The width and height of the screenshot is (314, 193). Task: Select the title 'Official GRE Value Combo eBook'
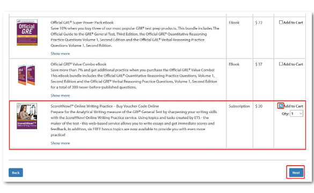[78, 64]
